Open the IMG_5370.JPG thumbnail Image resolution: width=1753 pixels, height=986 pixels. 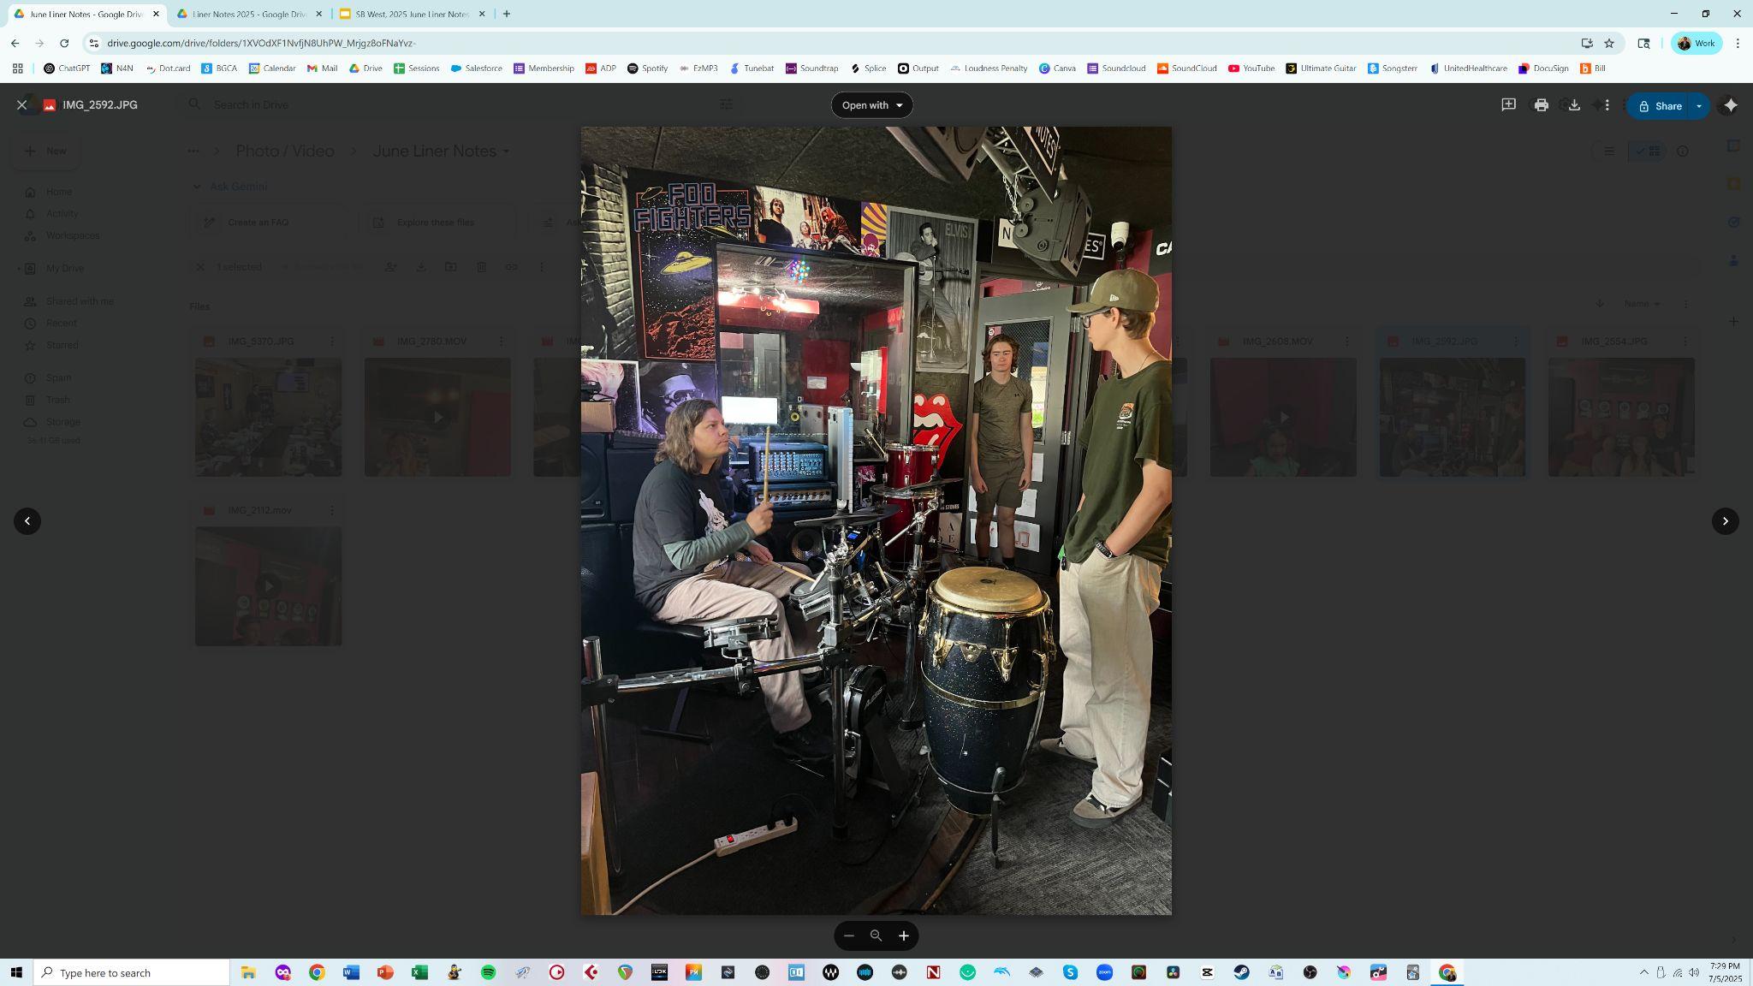coord(268,417)
